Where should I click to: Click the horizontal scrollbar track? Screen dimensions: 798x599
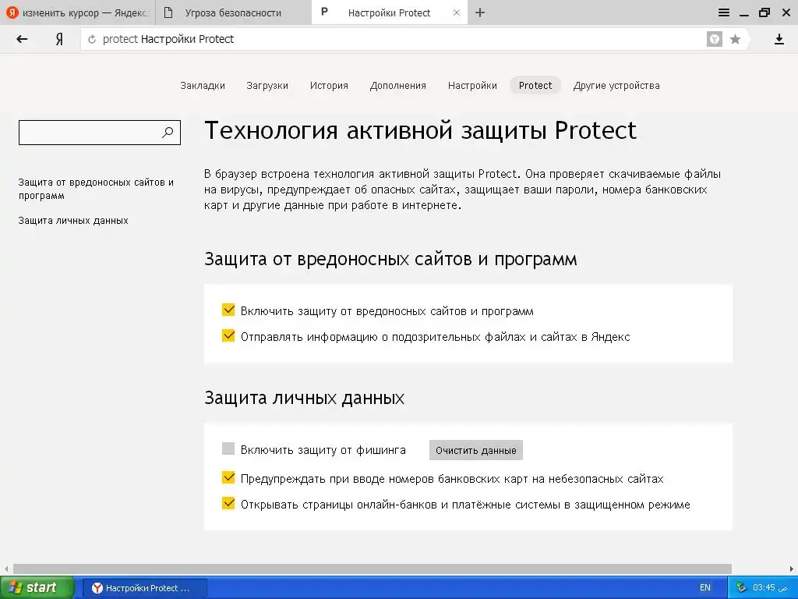coord(373,569)
